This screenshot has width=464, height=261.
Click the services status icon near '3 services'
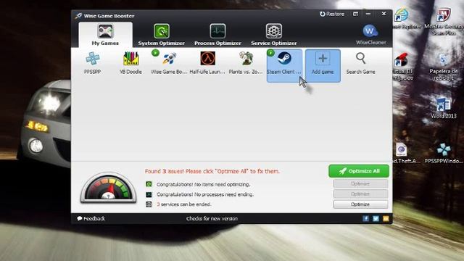point(149,204)
